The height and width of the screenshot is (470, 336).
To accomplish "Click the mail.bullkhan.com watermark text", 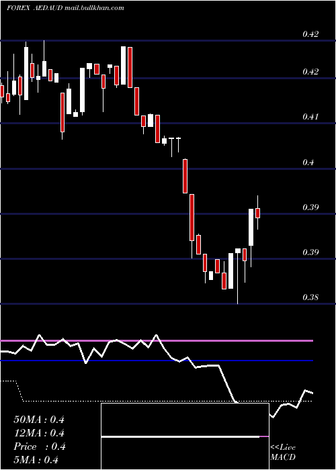I will click(94, 8).
